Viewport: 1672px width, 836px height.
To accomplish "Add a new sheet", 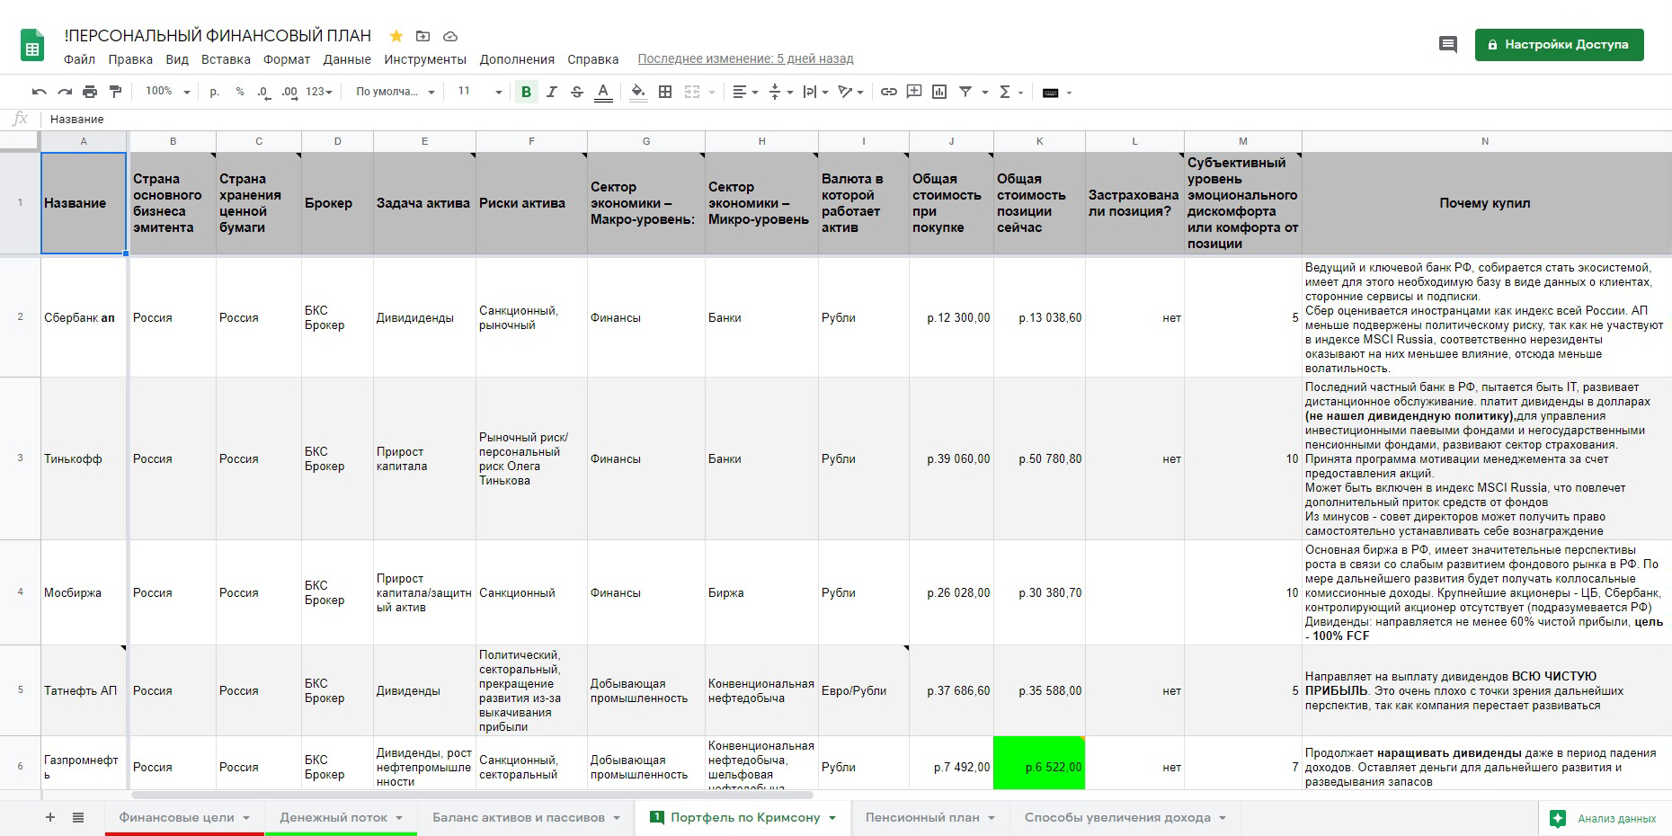I will coord(50,817).
